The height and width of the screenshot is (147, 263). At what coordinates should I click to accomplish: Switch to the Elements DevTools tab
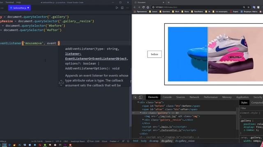pos(153,97)
